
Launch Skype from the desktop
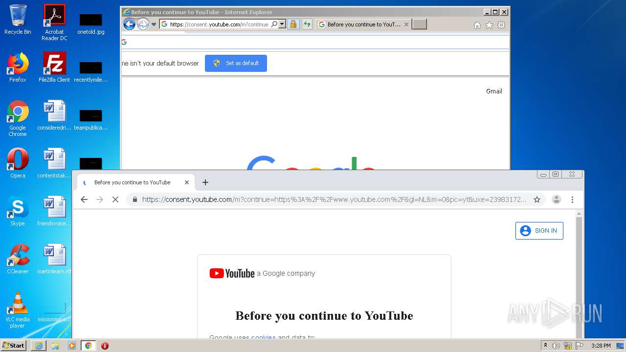(x=18, y=211)
